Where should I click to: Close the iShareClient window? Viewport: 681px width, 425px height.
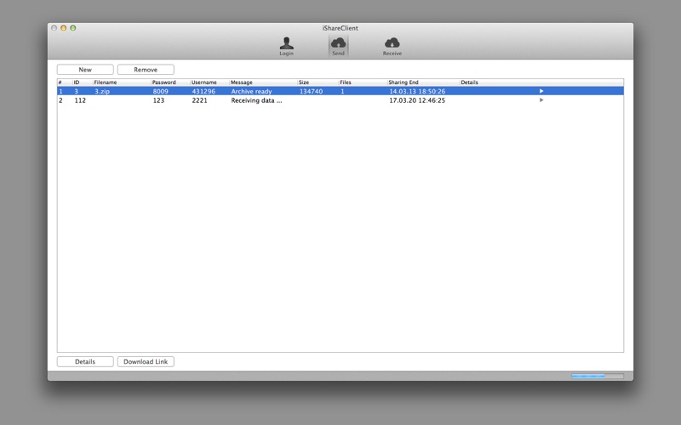54,28
